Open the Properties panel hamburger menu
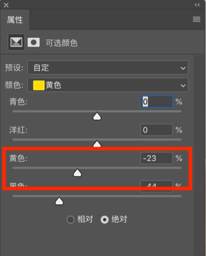206x256 pixels. coord(196,20)
